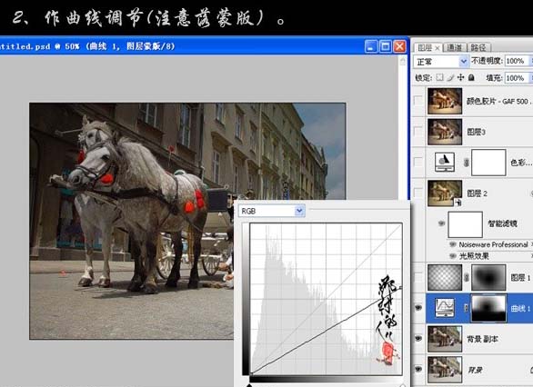Viewport: 533px width, 387px height.
Task: Select the lighting effects smart filter entry
Action: tap(474, 255)
